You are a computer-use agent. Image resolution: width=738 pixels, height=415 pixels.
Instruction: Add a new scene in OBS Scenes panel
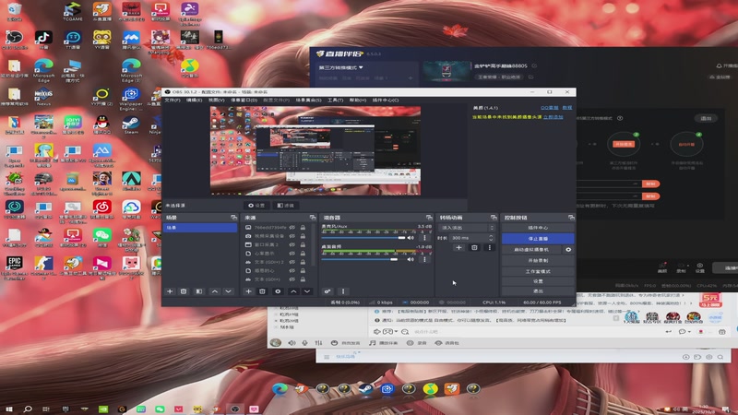[x=170, y=291]
